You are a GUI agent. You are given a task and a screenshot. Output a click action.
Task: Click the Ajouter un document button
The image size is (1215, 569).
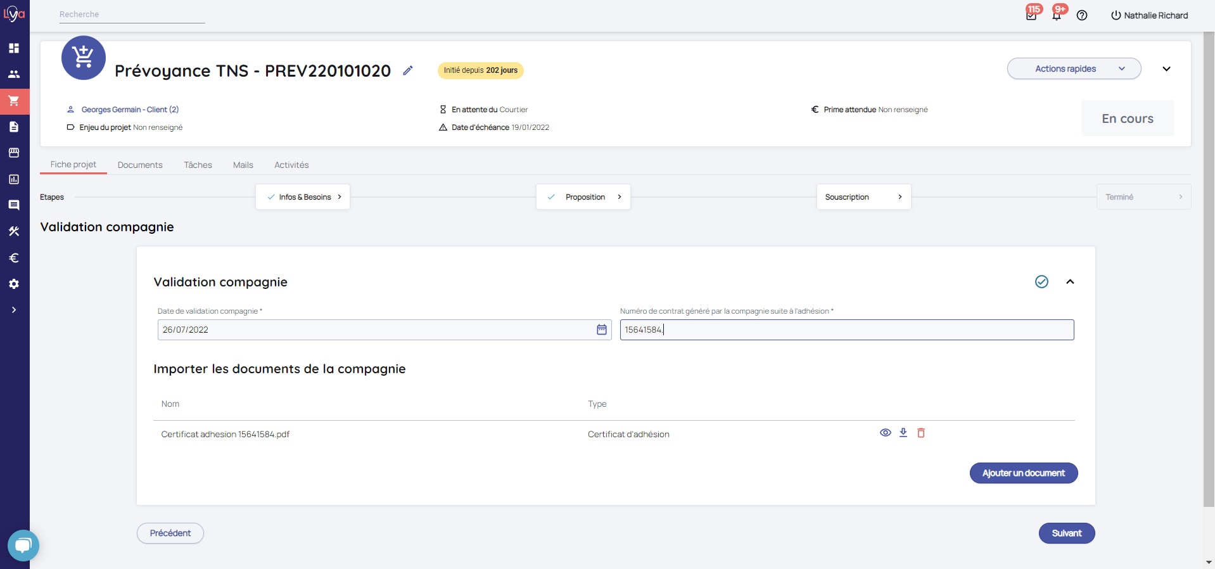[1023, 473]
